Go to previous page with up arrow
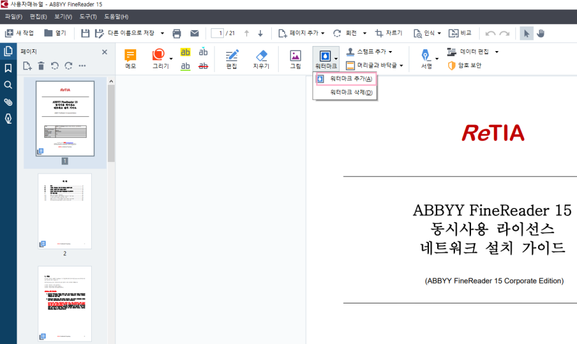577x344 pixels. 247,33
